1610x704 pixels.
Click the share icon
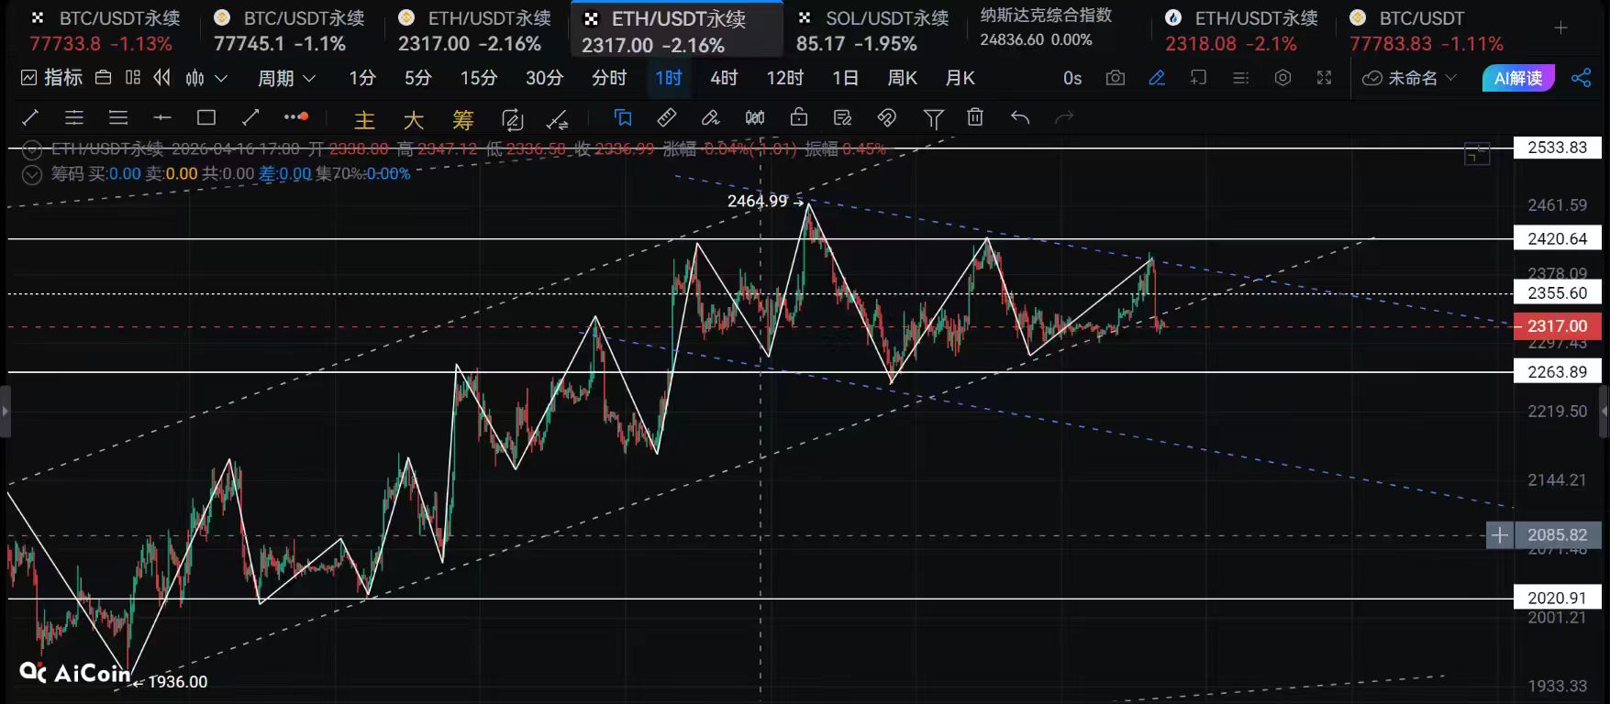1581,78
